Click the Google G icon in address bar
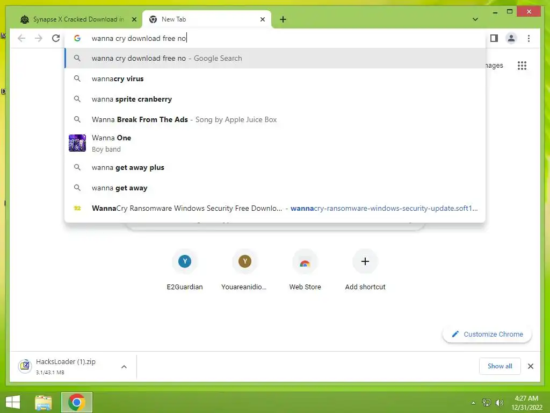 77,38
